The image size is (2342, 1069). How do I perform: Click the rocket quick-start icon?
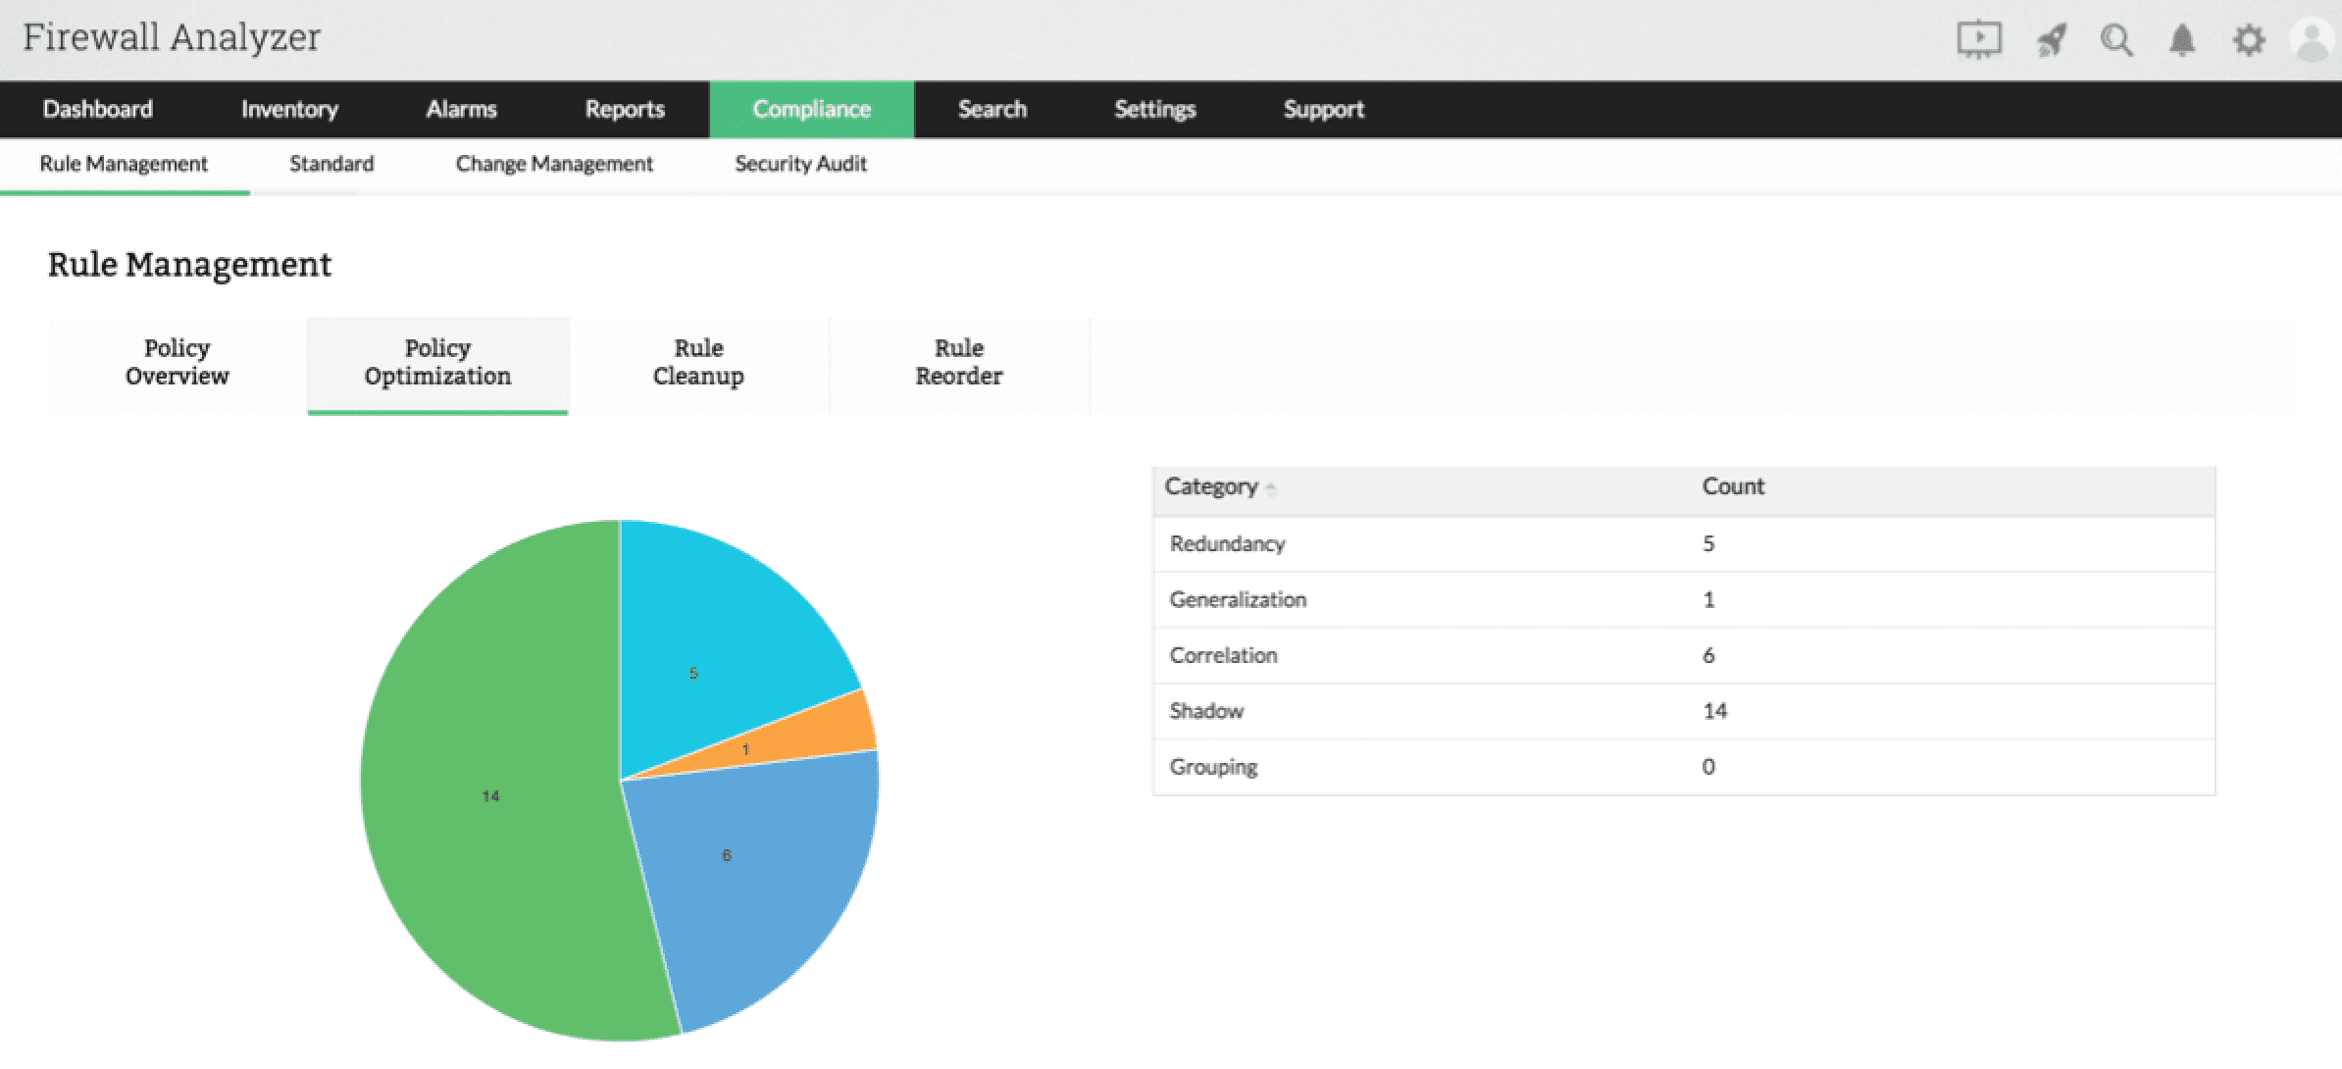(x=2051, y=40)
